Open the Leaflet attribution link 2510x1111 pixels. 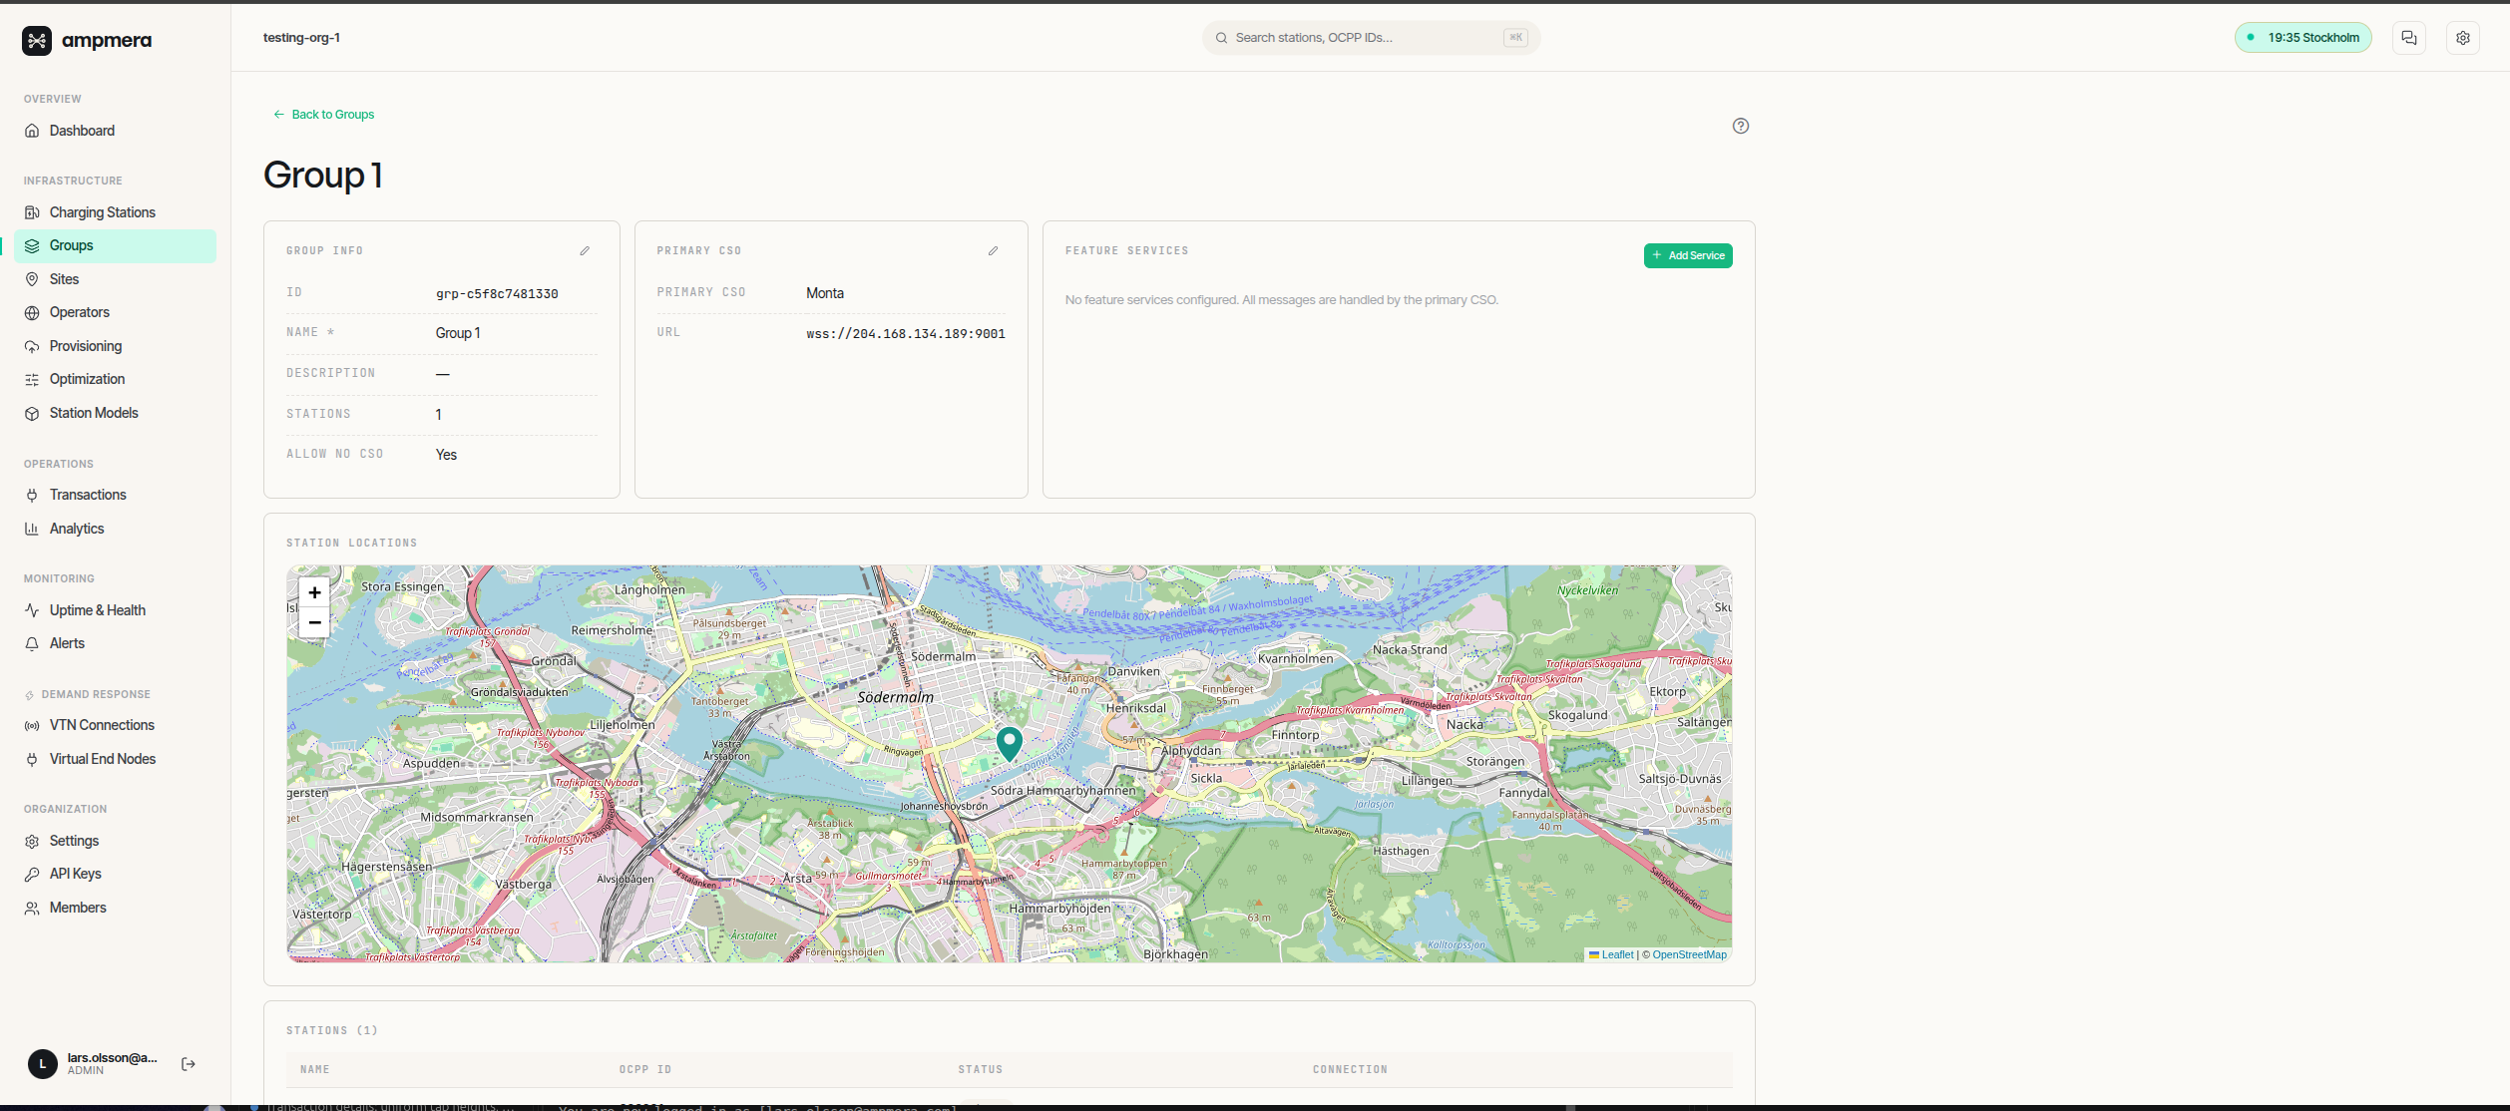[x=1611, y=955]
